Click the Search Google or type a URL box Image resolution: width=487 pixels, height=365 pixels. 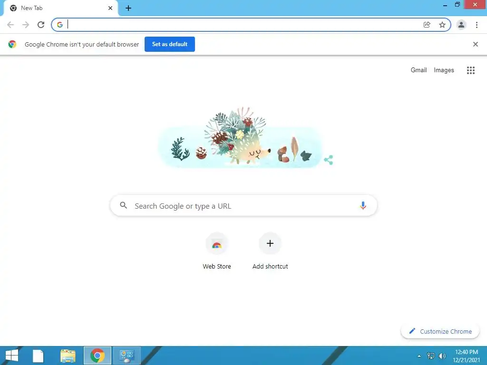(243, 205)
